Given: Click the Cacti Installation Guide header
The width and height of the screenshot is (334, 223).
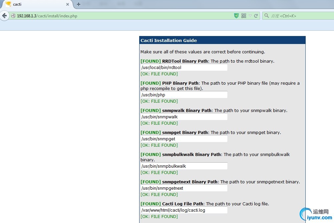Looking at the screenshot, I should tap(222, 40).
